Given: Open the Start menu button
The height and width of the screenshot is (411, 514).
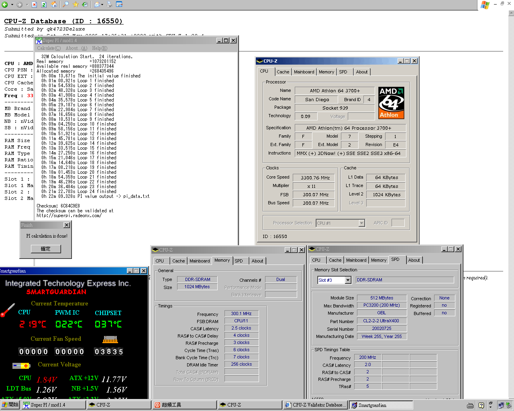Looking at the screenshot, I should [x=10, y=405].
